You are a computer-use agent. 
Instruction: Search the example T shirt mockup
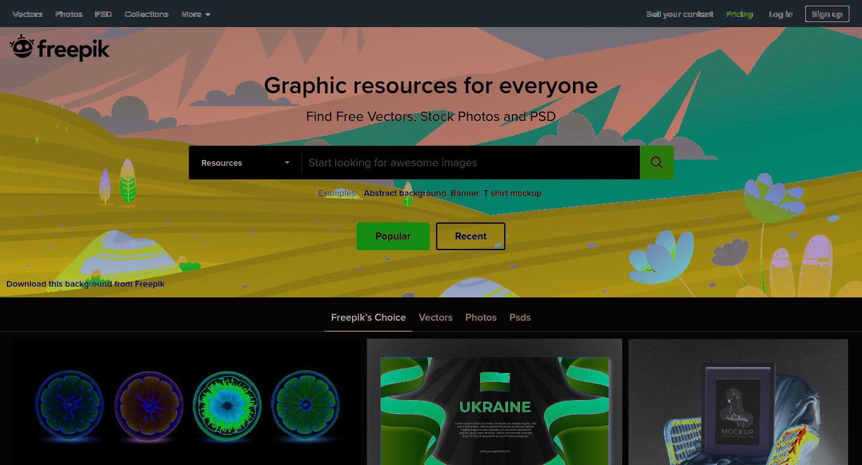(512, 193)
